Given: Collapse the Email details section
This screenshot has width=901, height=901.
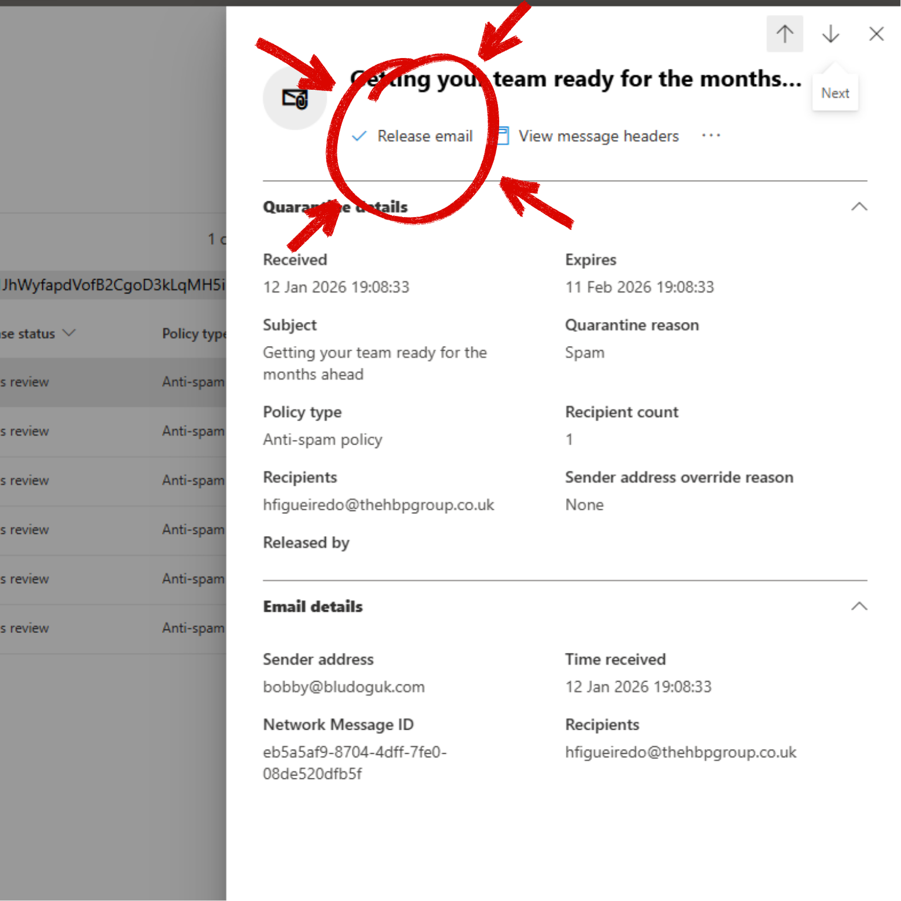Looking at the screenshot, I should [859, 607].
